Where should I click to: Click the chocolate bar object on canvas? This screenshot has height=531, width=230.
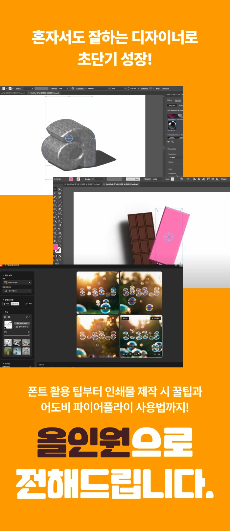[x=141, y=237]
